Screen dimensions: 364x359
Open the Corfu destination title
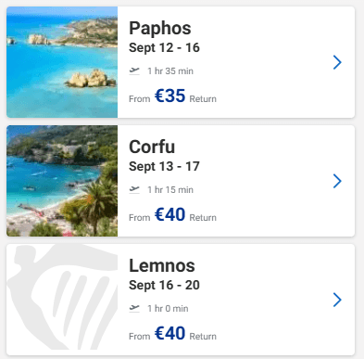[152, 147]
